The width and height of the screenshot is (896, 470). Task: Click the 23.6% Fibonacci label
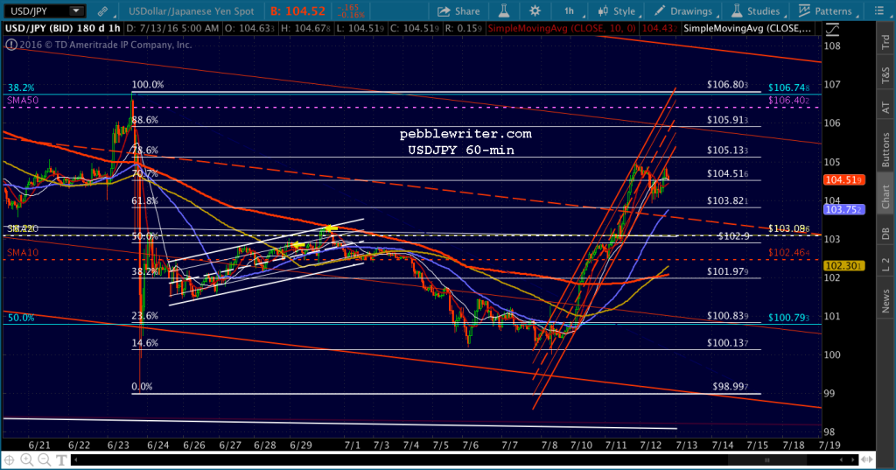point(144,316)
